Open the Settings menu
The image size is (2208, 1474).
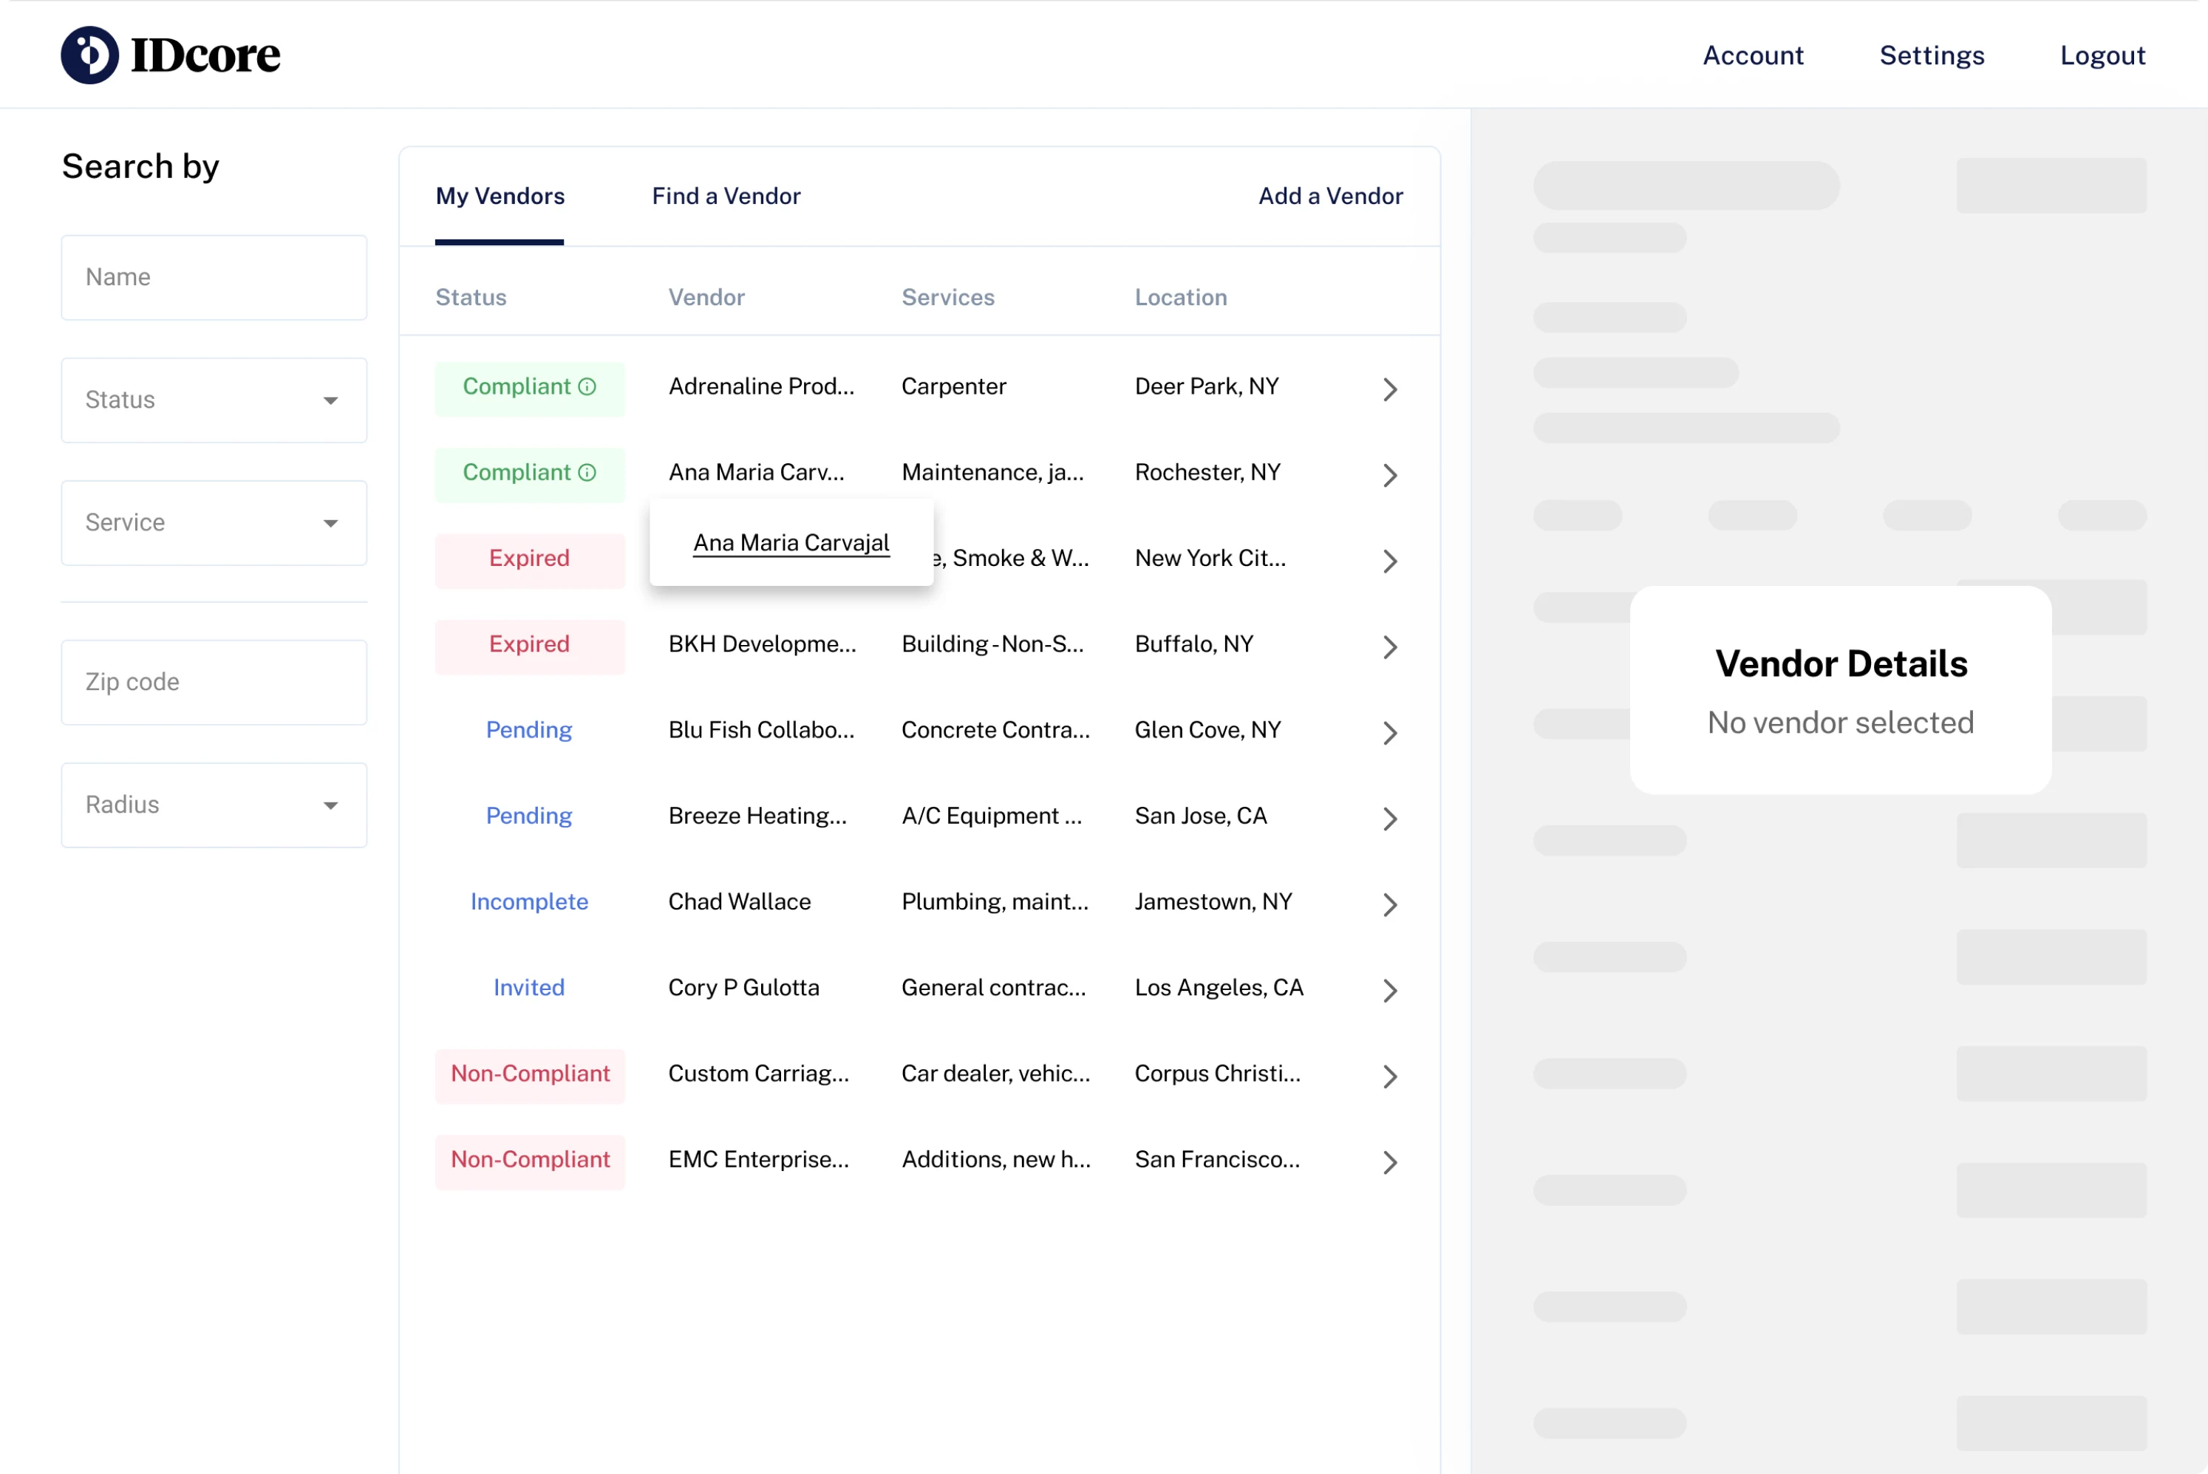(x=1932, y=55)
